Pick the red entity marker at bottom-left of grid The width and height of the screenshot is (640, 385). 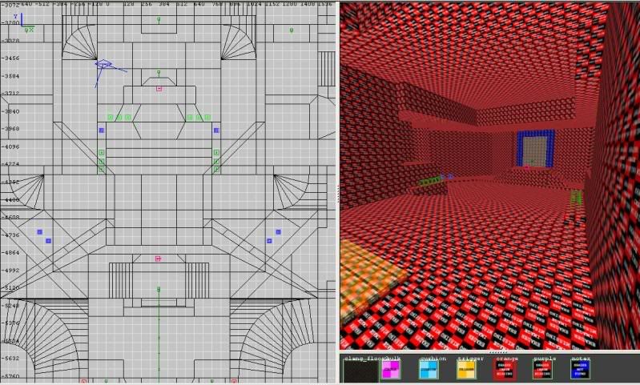click(x=84, y=381)
